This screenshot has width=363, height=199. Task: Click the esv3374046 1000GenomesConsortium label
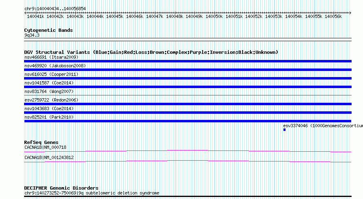[323, 126]
